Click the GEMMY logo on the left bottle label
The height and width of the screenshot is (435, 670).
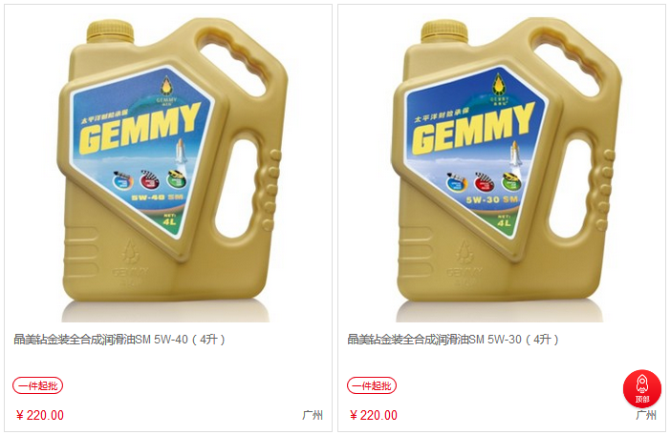(x=139, y=129)
